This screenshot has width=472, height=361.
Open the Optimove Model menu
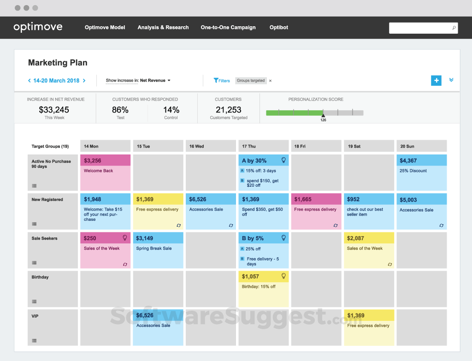105,28
